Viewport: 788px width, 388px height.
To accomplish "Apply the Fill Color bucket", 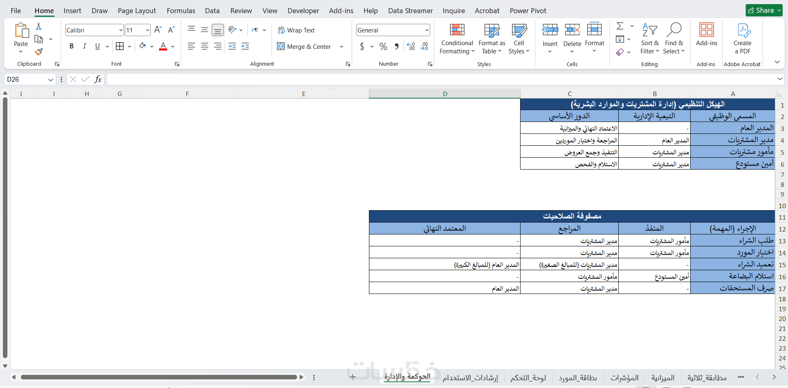I will [143, 46].
